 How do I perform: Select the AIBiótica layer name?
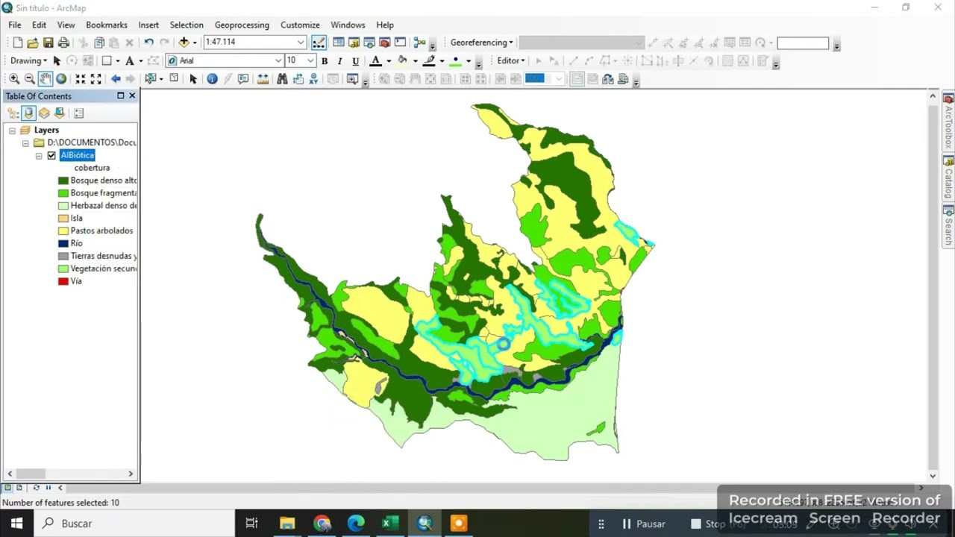[x=78, y=155]
